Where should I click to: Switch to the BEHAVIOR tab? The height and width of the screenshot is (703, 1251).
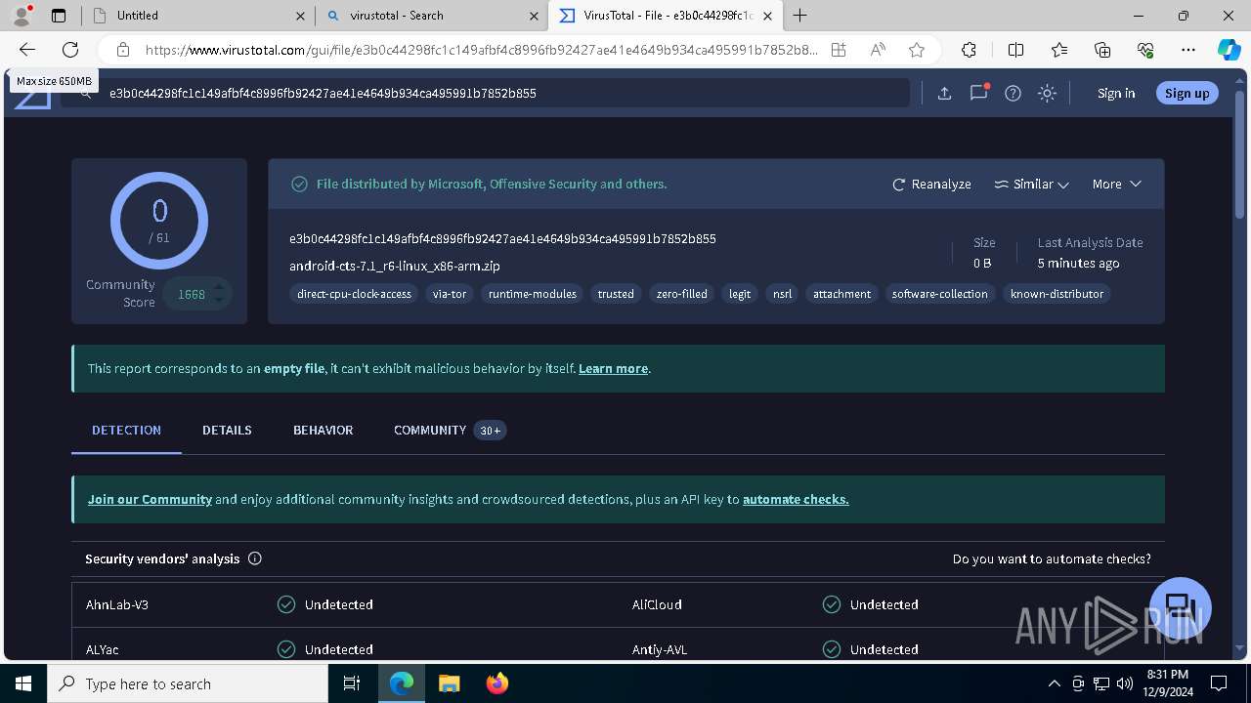(323, 430)
